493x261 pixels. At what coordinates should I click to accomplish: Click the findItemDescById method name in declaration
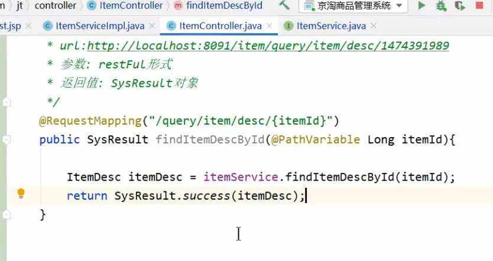(x=210, y=139)
